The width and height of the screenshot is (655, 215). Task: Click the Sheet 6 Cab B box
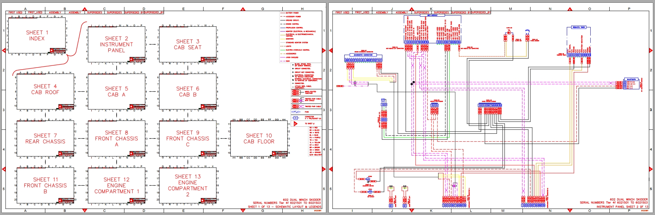(x=188, y=92)
